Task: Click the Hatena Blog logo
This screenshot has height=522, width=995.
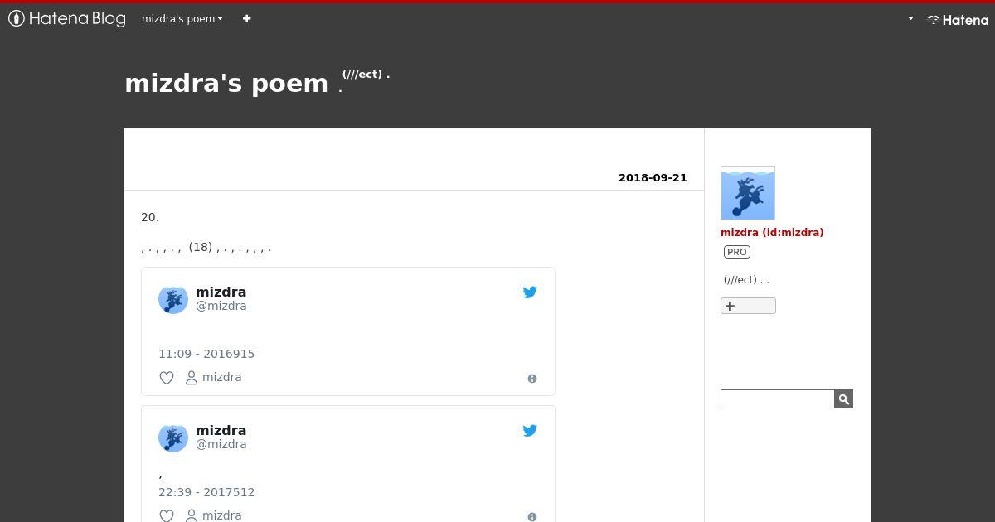Action: pos(67,18)
